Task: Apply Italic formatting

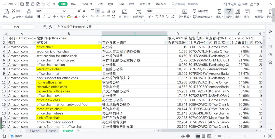Action: tap(44, 16)
